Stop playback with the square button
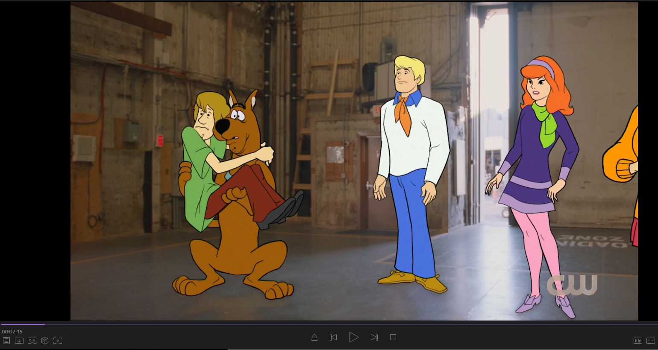Image resolution: width=658 pixels, height=350 pixels. click(x=393, y=337)
